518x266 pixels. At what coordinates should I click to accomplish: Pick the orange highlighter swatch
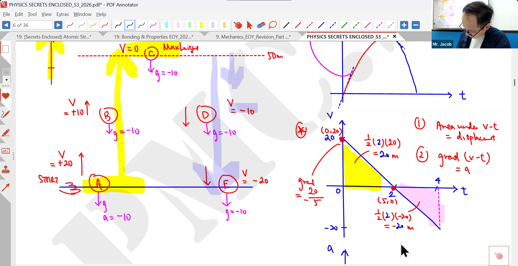tap(224, 25)
